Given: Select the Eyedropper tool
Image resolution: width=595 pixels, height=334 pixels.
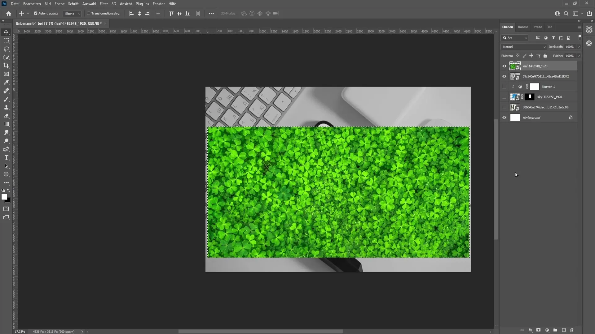Looking at the screenshot, I should click(6, 82).
